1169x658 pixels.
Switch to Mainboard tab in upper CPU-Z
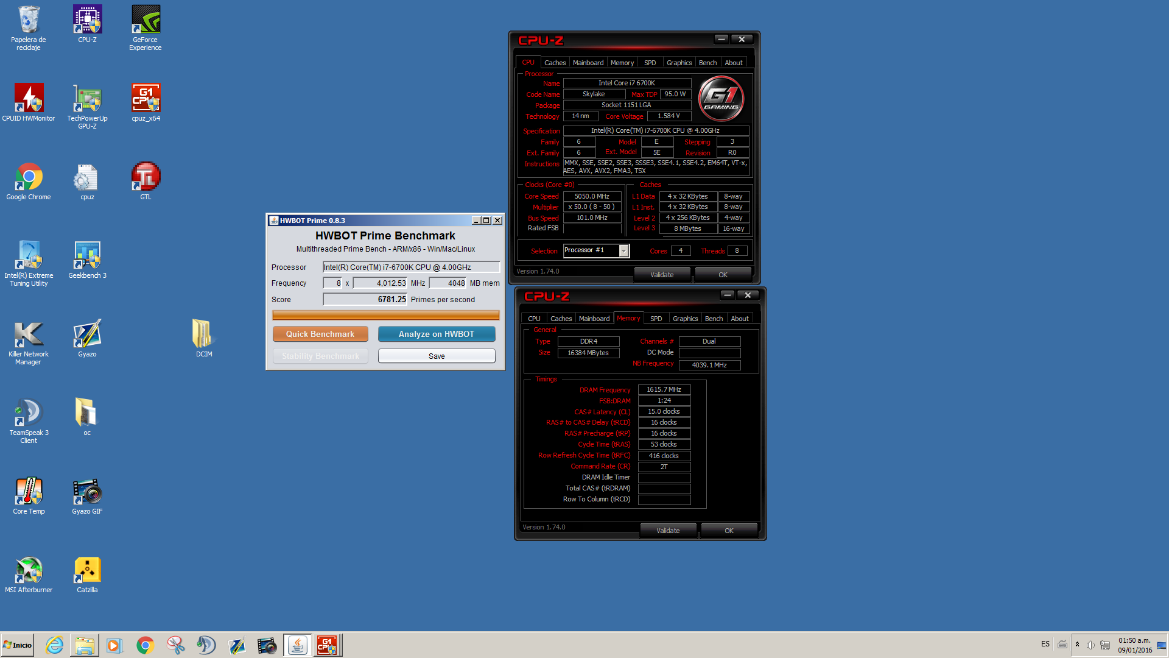tap(588, 63)
